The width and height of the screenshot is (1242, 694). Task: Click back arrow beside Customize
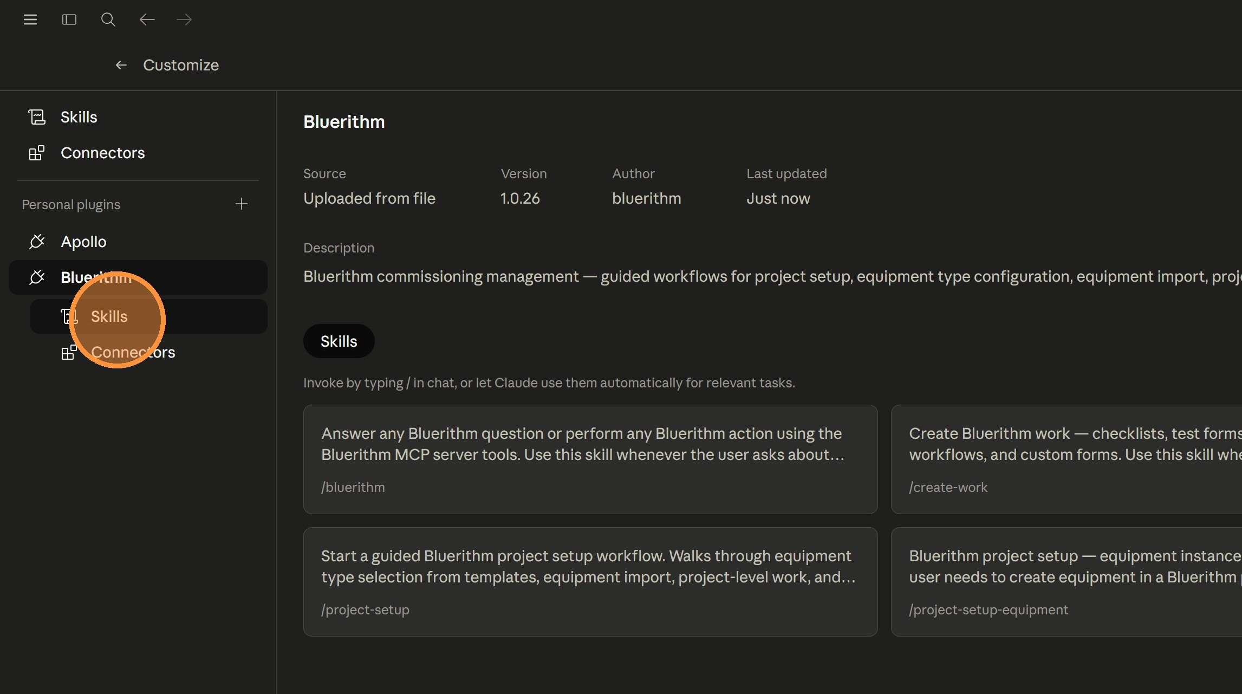[121, 65]
